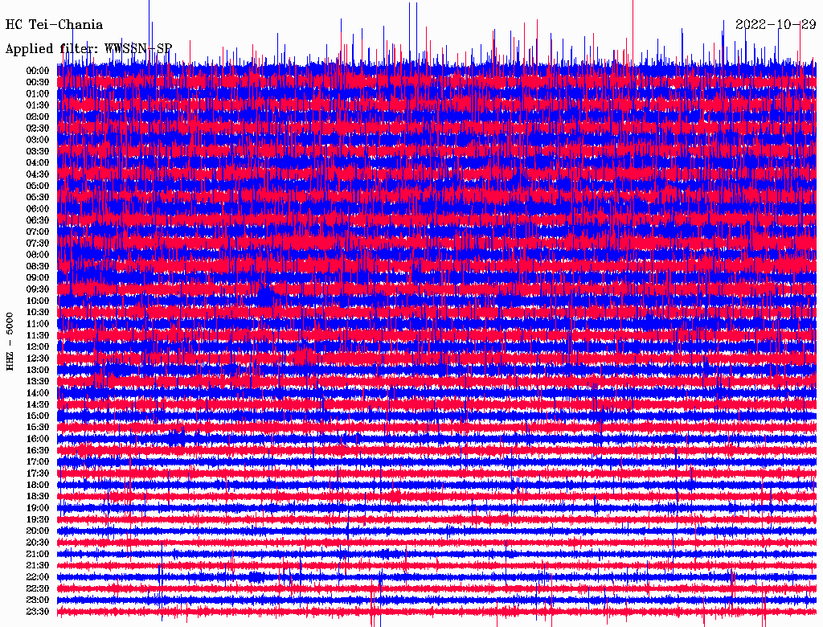Viewport: 823px width, 627px height.
Task: Click the 'Applied filter: WWSSN-SP' text
Action: coord(88,49)
